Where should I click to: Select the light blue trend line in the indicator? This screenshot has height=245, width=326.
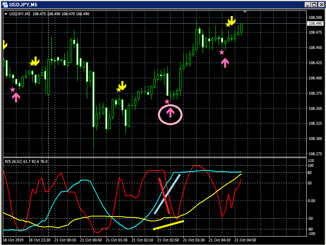[167, 194]
